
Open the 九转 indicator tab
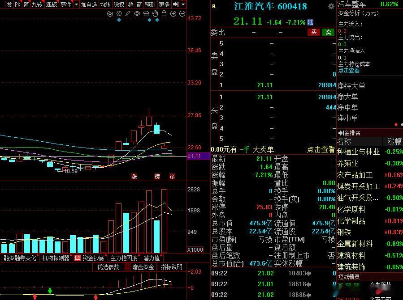click(x=37, y=4)
